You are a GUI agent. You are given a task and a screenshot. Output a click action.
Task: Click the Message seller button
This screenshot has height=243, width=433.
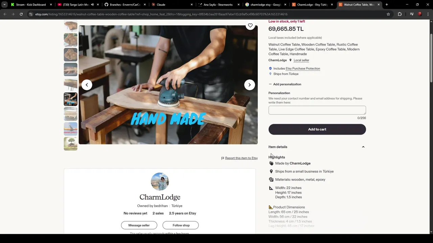click(x=139, y=225)
